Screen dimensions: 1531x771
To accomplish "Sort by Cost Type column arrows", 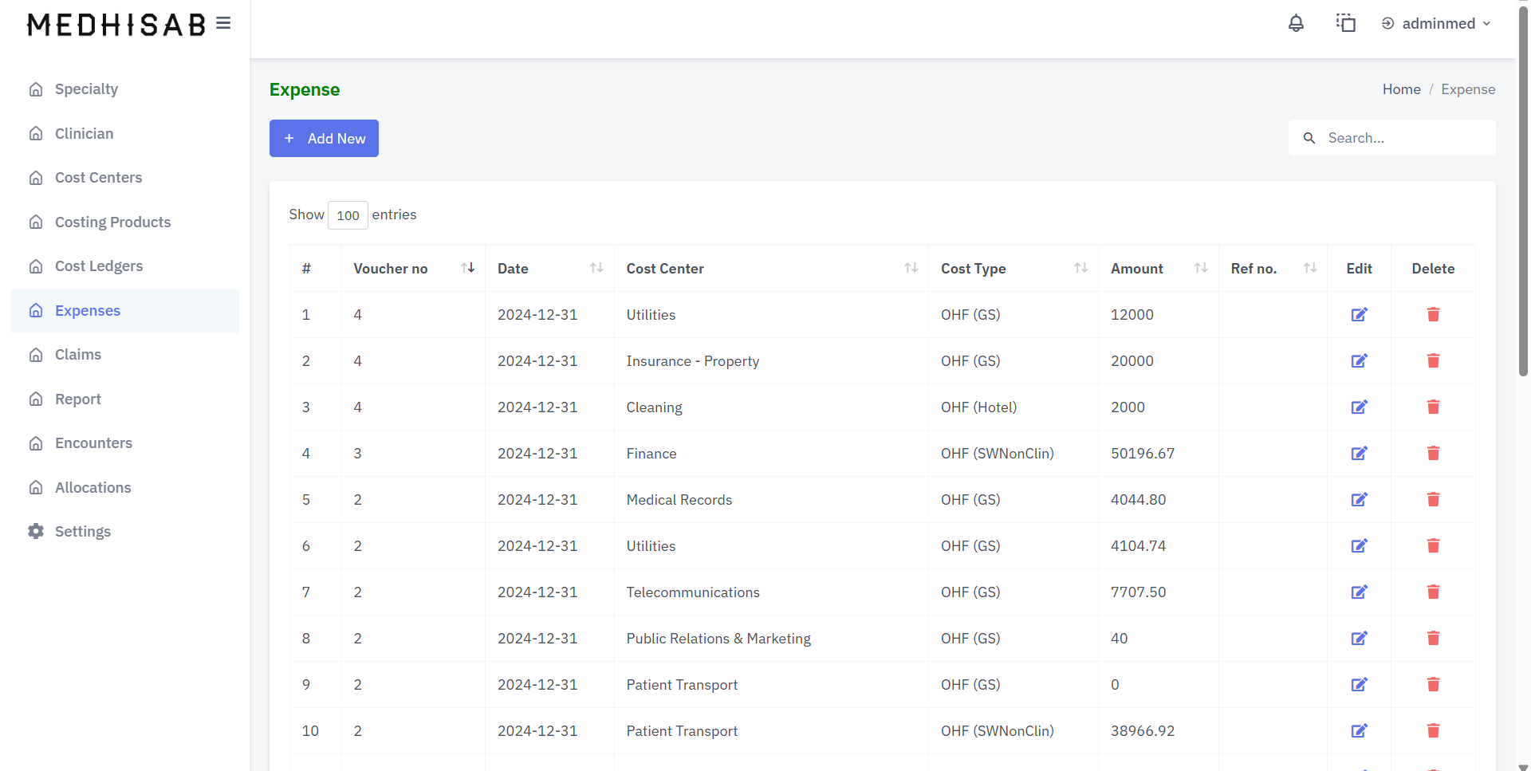I will [x=1080, y=269].
